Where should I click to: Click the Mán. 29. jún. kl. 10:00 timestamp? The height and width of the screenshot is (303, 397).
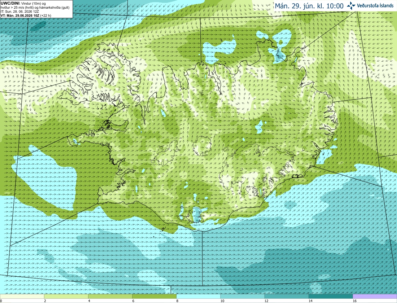[309, 6]
